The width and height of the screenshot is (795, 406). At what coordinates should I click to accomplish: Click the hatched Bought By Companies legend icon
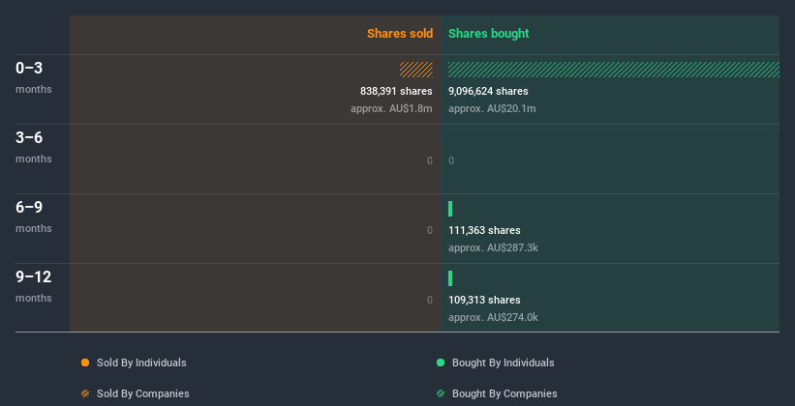(x=441, y=393)
